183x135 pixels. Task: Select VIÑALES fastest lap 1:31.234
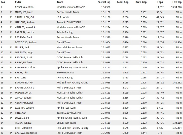(x=106, y=27)
